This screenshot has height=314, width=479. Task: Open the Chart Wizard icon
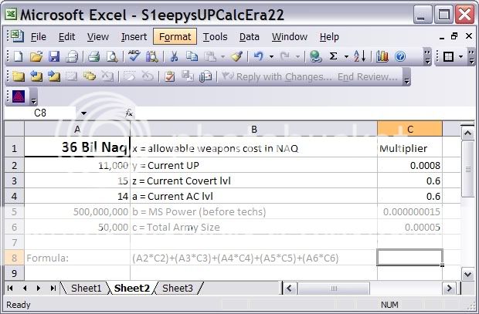click(382, 56)
